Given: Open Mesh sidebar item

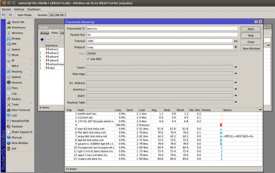Looking at the screenshot, I should [x=15, y=55].
